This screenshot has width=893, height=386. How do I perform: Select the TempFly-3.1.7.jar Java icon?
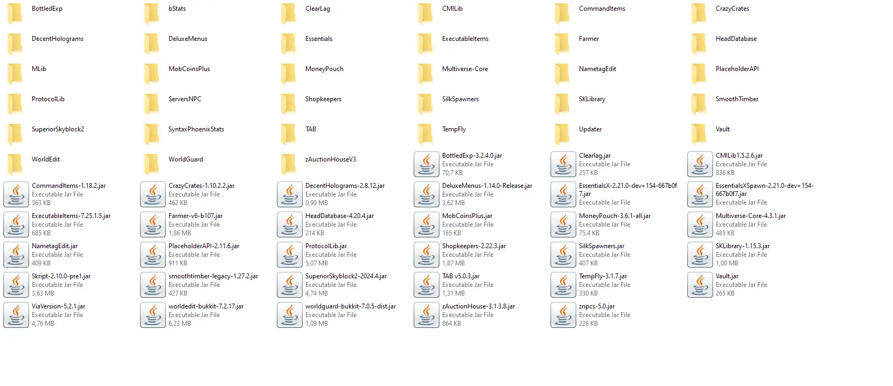(x=563, y=285)
